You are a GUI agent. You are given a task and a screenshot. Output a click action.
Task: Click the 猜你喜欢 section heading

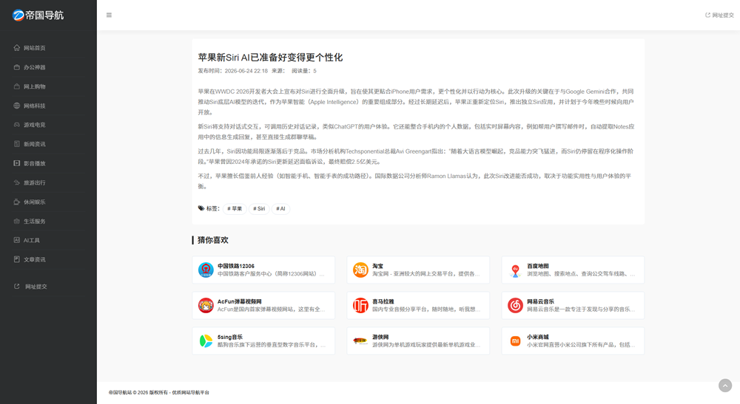pos(212,240)
